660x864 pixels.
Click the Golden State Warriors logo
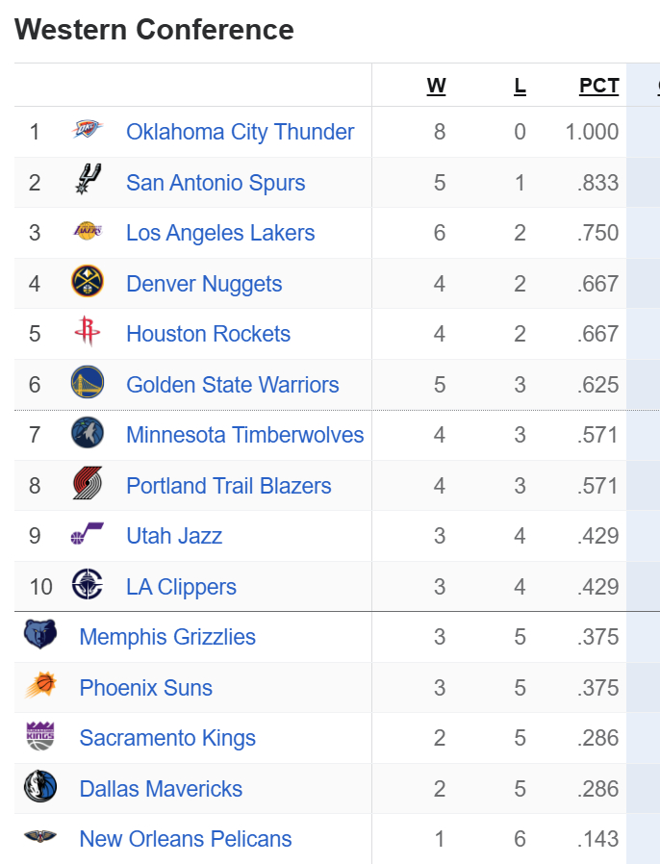(87, 384)
